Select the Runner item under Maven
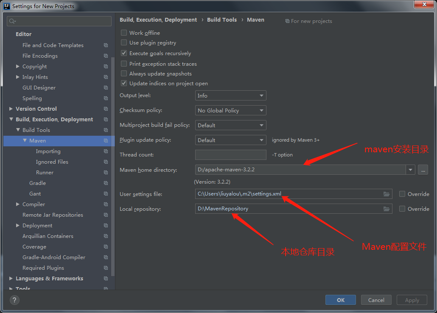The height and width of the screenshot is (313, 437). pos(45,172)
